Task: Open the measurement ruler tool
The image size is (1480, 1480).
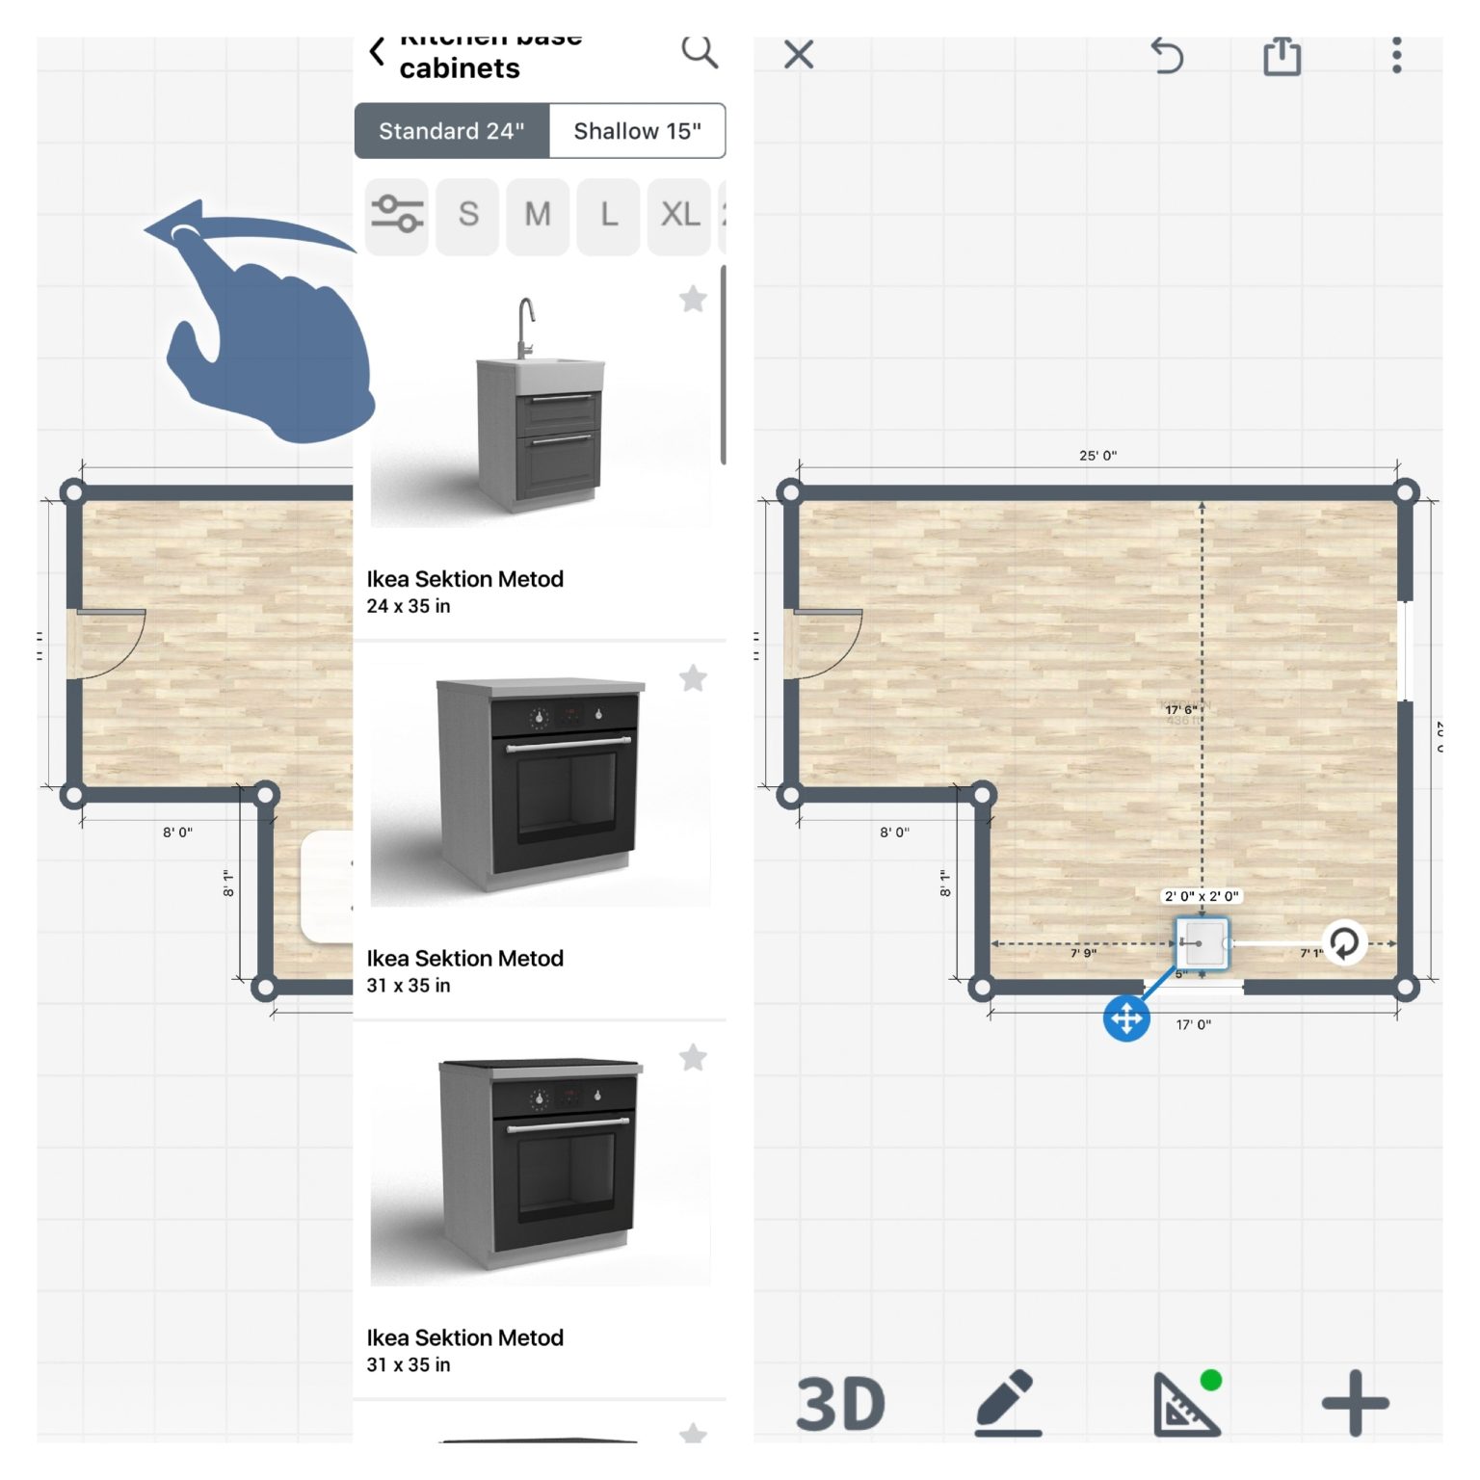Action: [x=1183, y=1402]
